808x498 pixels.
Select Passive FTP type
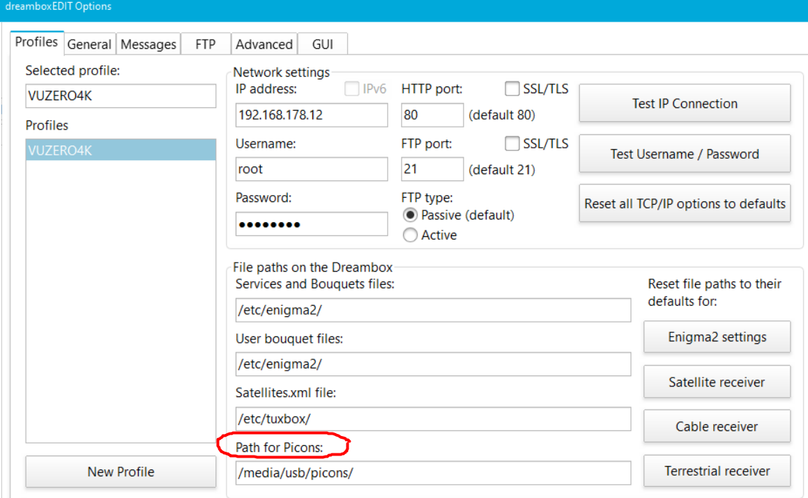point(411,215)
